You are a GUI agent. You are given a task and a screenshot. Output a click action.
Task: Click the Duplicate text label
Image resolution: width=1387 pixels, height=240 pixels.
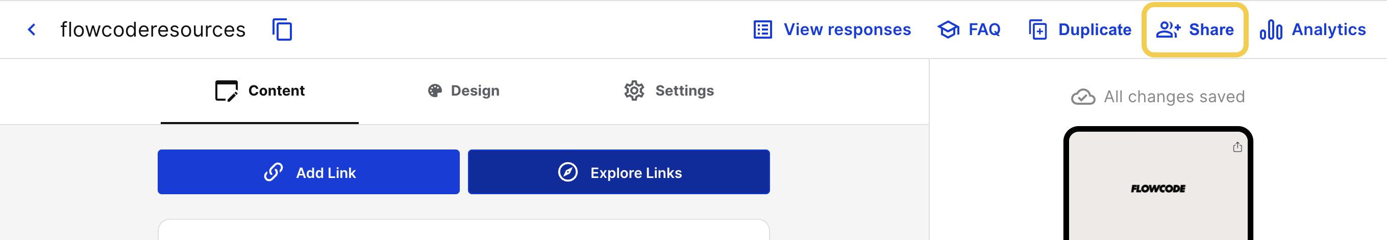[1095, 29]
